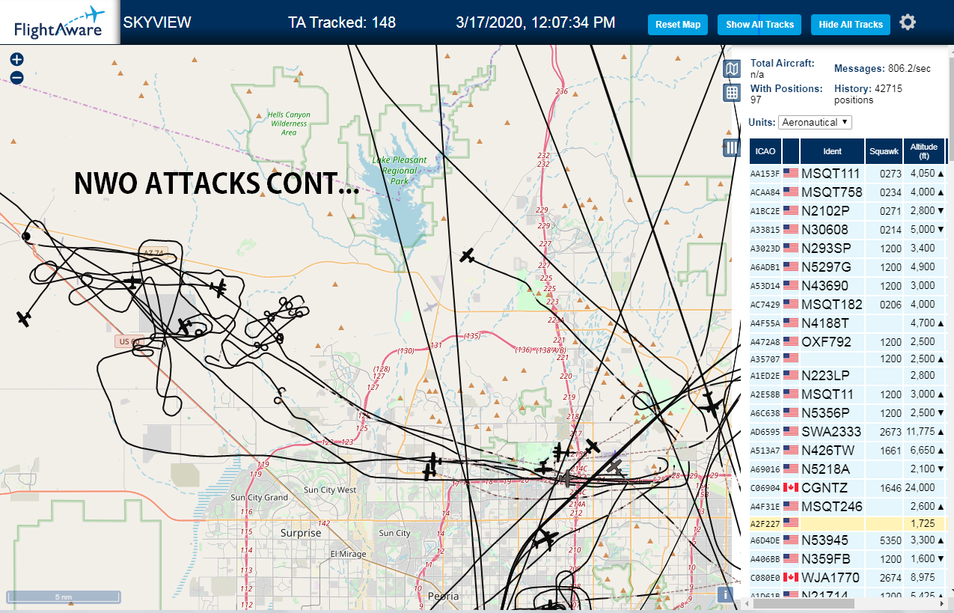Image resolution: width=954 pixels, height=613 pixels.
Task: Select the N293SP aircraft ident
Action: click(826, 248)
